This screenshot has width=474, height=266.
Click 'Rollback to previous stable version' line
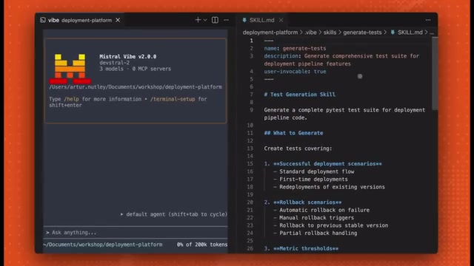334,225
